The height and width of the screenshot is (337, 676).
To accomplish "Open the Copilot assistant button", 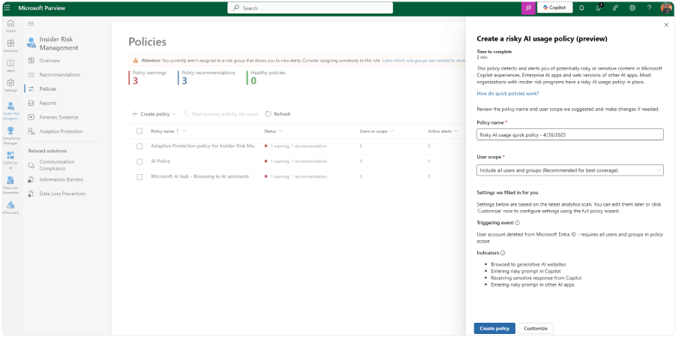I will click(554, 8).
